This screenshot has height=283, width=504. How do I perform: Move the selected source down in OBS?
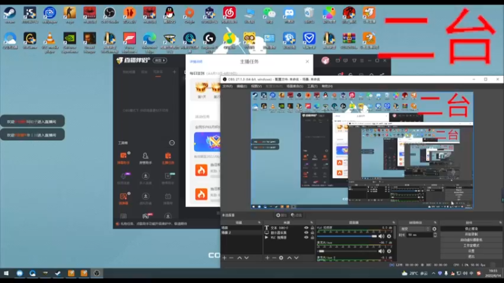(296, 258)
